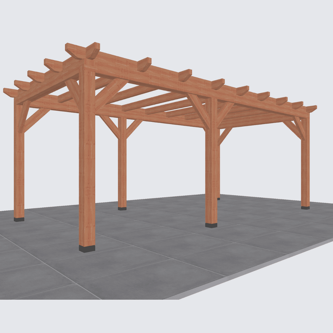Select the long front top beam of the pergola
The width and height of the screenshot is (333, 333).
click(x=196, y=87)
